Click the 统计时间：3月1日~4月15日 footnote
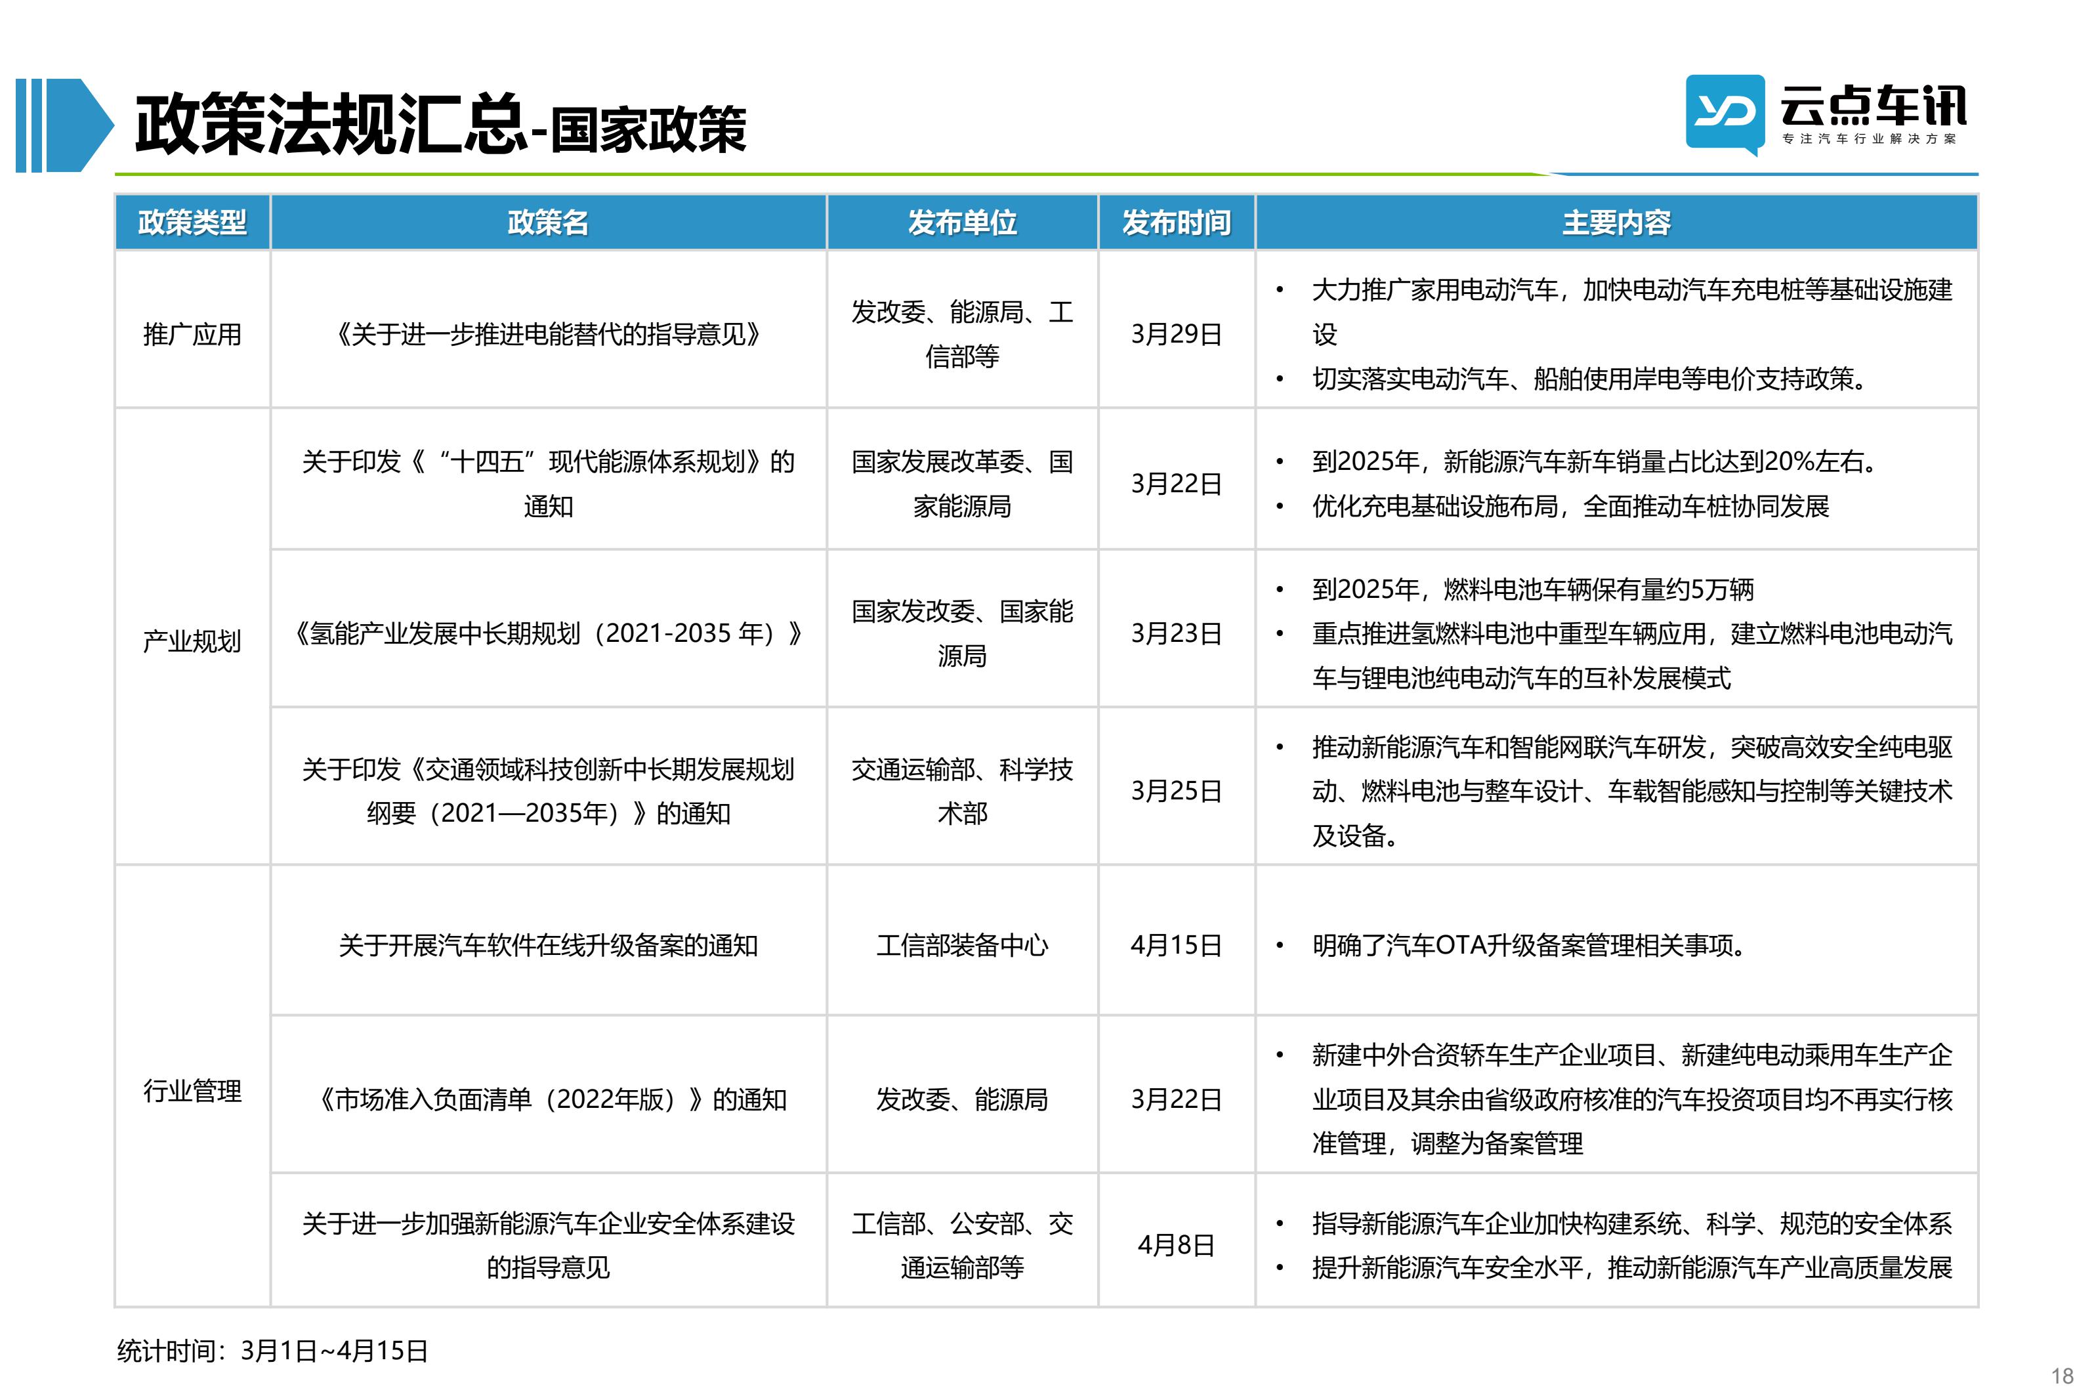 click(x=272, y=1351)
